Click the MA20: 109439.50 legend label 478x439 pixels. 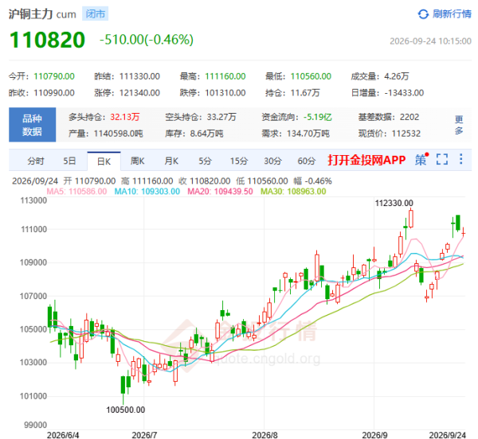point(220,192)
